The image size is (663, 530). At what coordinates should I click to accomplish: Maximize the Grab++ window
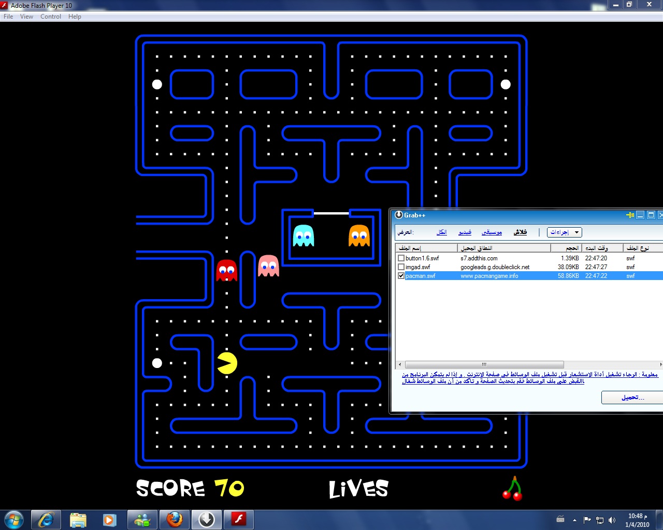(651, 215)
